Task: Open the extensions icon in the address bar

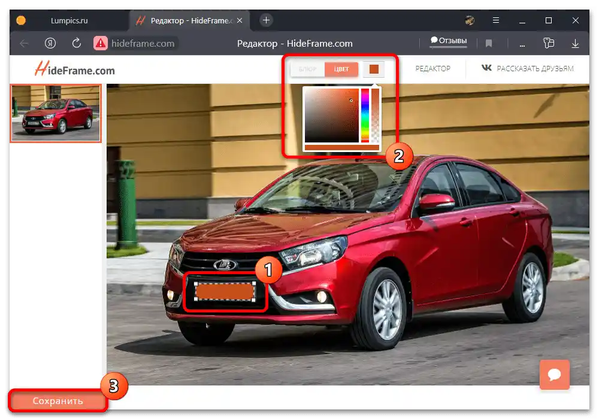Action: (x=549, y=43)
